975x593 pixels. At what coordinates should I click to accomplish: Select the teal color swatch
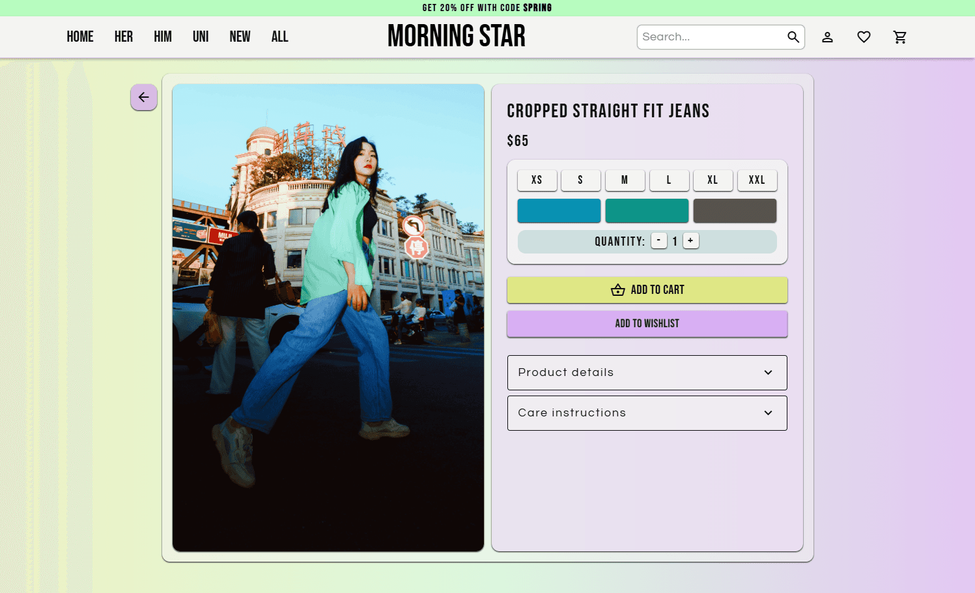pos(647,210)
